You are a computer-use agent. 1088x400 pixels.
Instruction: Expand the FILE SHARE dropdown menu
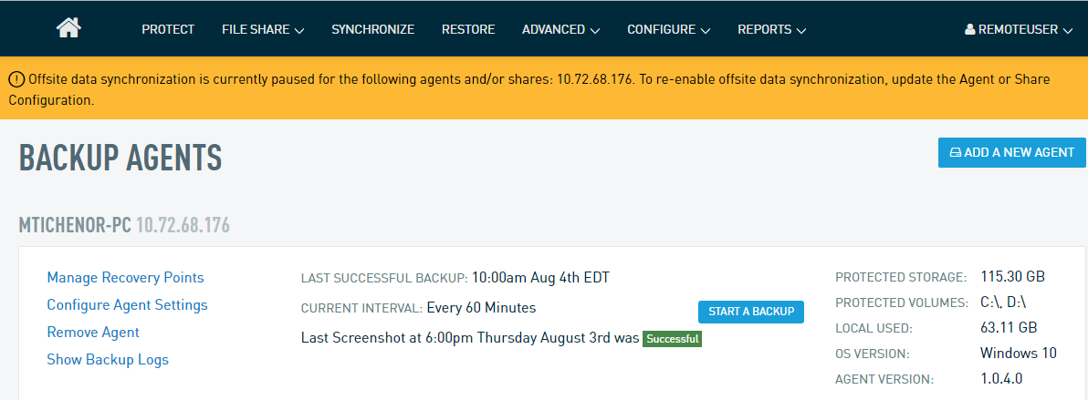click(262, 29)
